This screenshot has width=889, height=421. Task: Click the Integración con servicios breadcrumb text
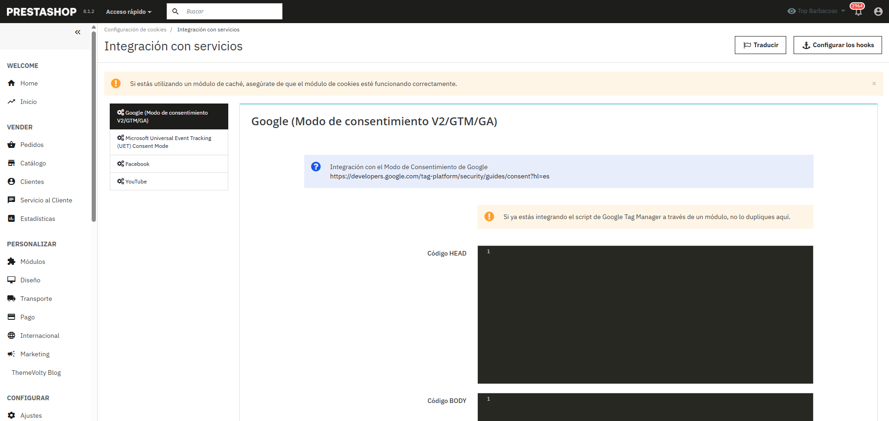point(208,30)
